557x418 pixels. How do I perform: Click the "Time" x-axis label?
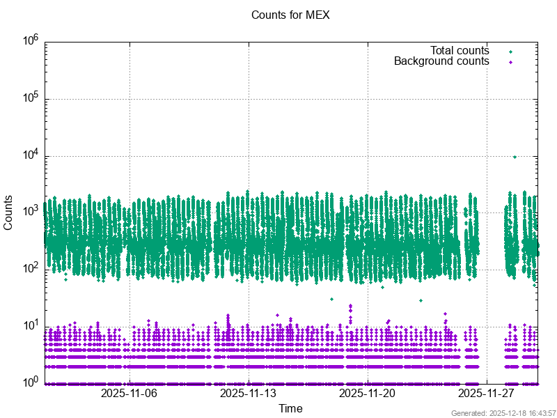pos(290,408)
